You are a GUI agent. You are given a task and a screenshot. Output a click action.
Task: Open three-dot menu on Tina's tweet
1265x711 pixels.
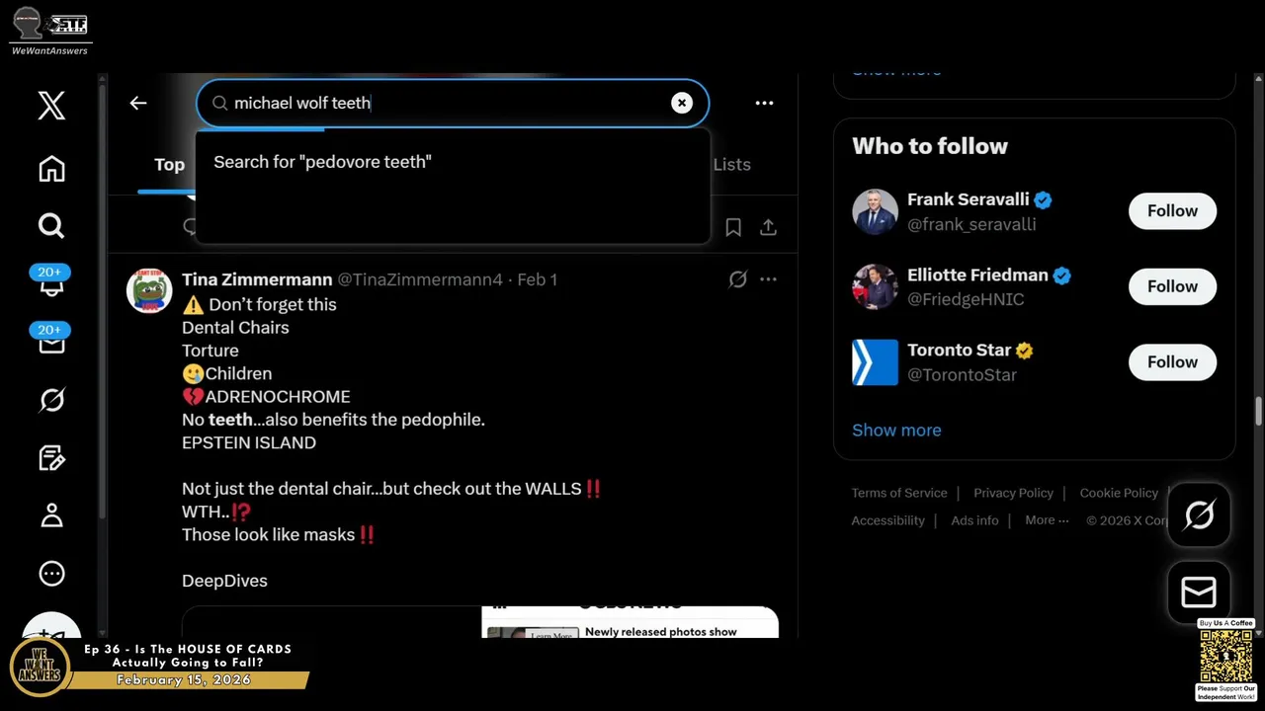pos(768,279)
